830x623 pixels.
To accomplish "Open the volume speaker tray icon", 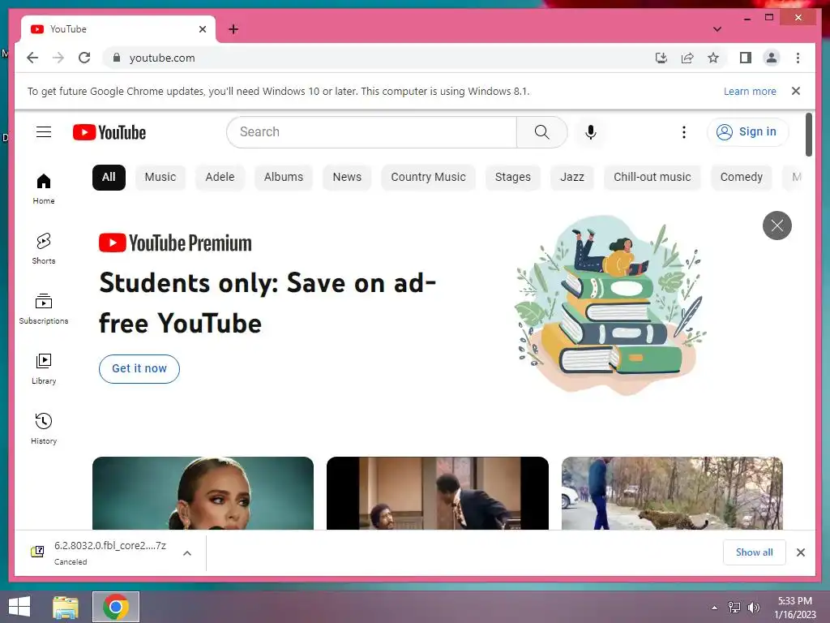I will pos(753,607).
